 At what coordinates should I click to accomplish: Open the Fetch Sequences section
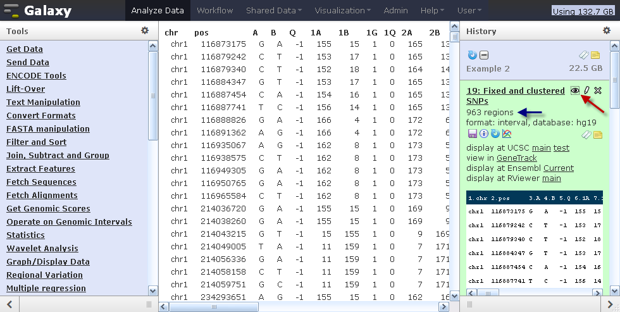click(x=41, y=182)
